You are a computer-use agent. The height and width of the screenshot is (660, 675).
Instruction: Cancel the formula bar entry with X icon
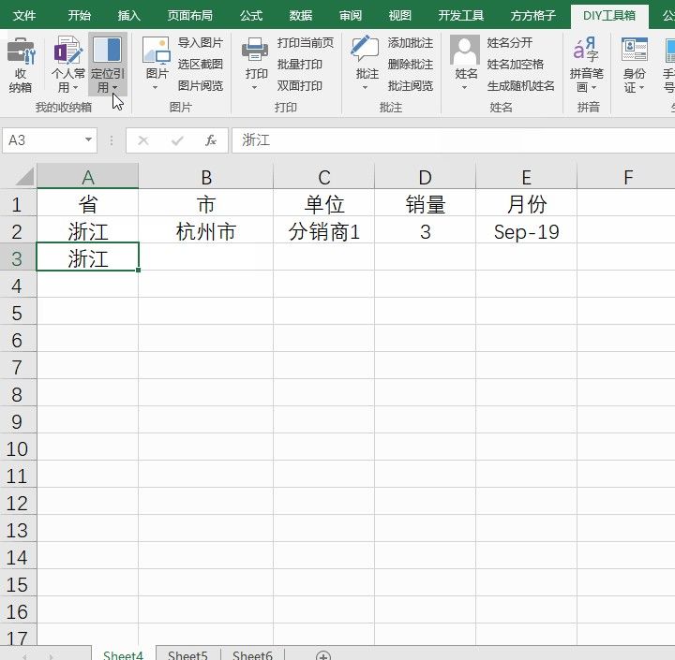143,140
